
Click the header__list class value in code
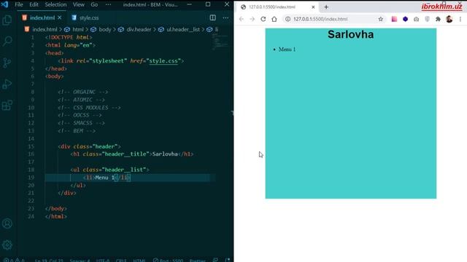[125, 170]
